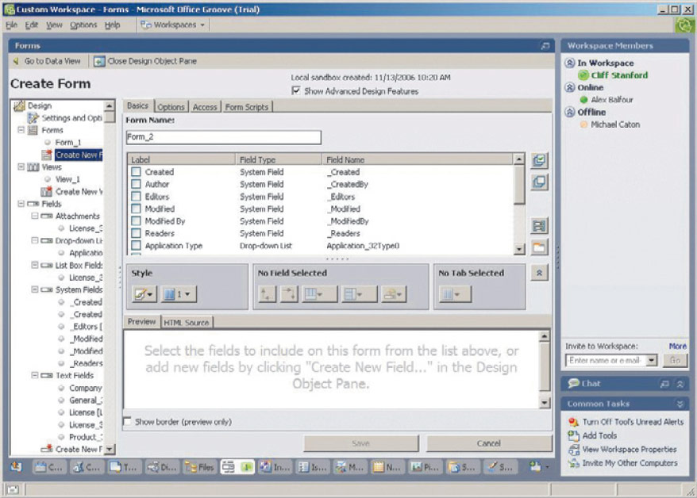Toggle Show Advanced Design Features checkbox
The width and height of the screenshot is (697, 498).
coord(297,91)
